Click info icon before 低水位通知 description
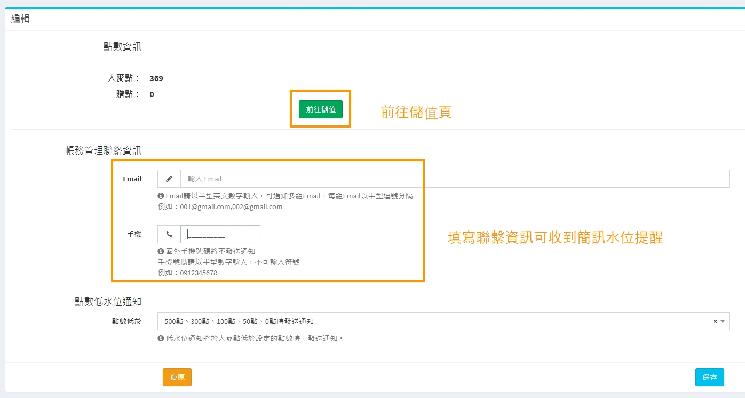This screenshot has width=745, height=398. pos(161,338)
